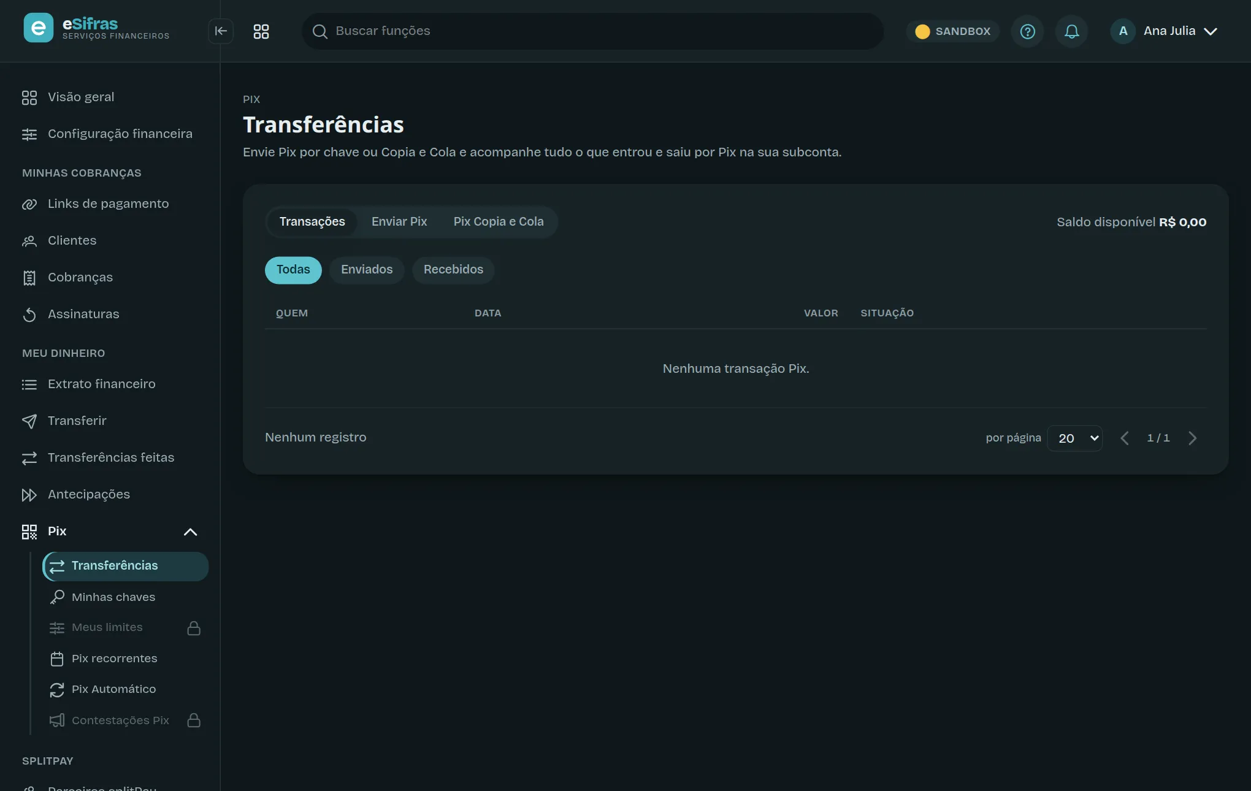Expand the Ana Julia user menu chevron
Image resolution: width=1251 pixels, height=791 pixels.
click(1211, 31)
